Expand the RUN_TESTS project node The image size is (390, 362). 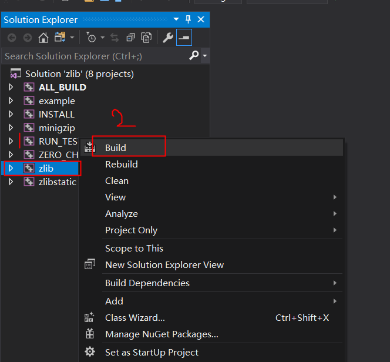click(11, 141)
